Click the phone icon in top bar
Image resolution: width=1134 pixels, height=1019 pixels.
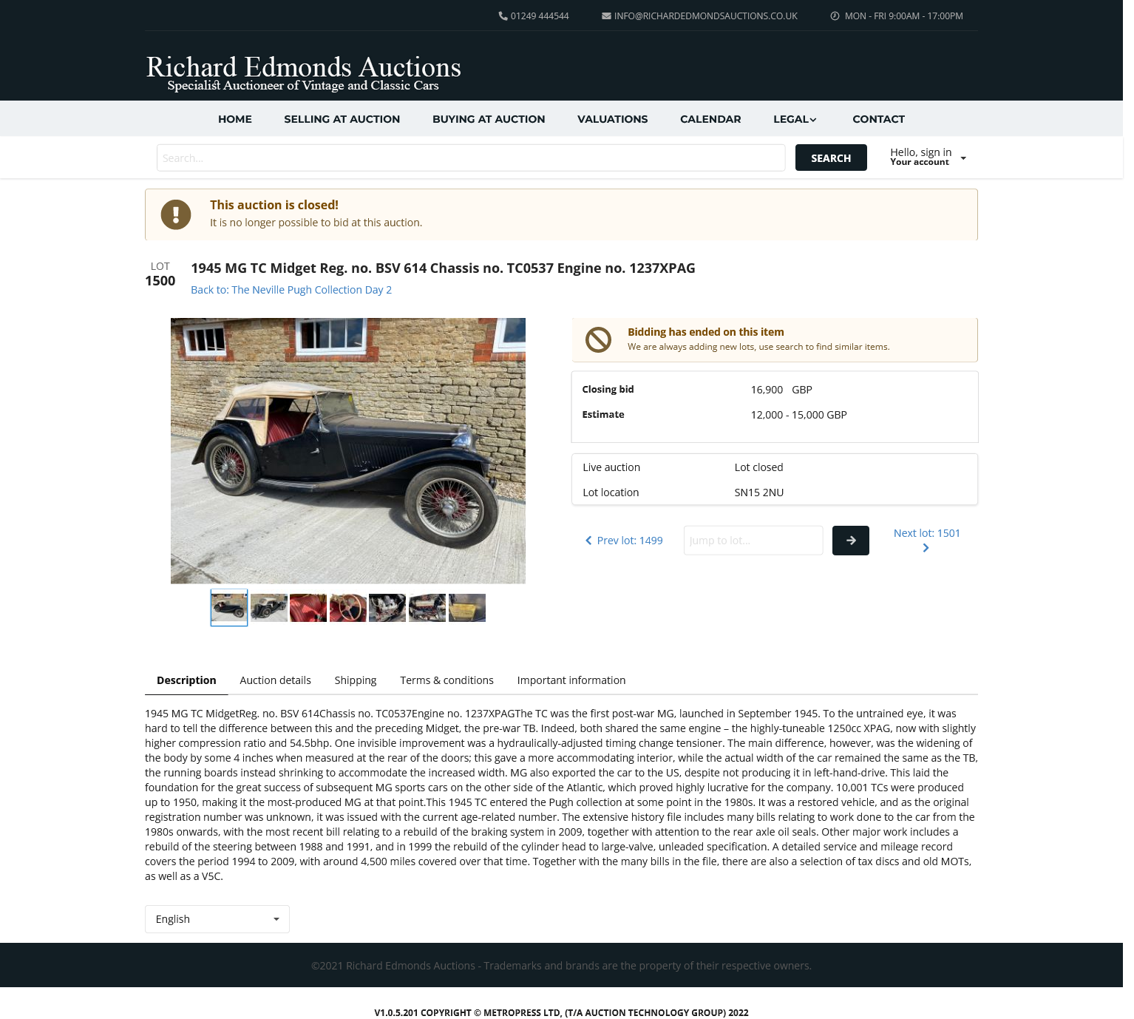(x=503, y=16)
